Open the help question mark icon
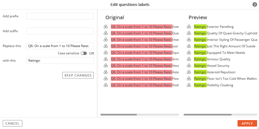Image resolution: width=259 pixels, height=129 pixels. [255, 5]
